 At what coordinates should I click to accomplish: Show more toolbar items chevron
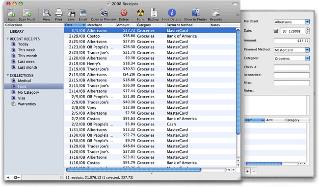(238, 15)
